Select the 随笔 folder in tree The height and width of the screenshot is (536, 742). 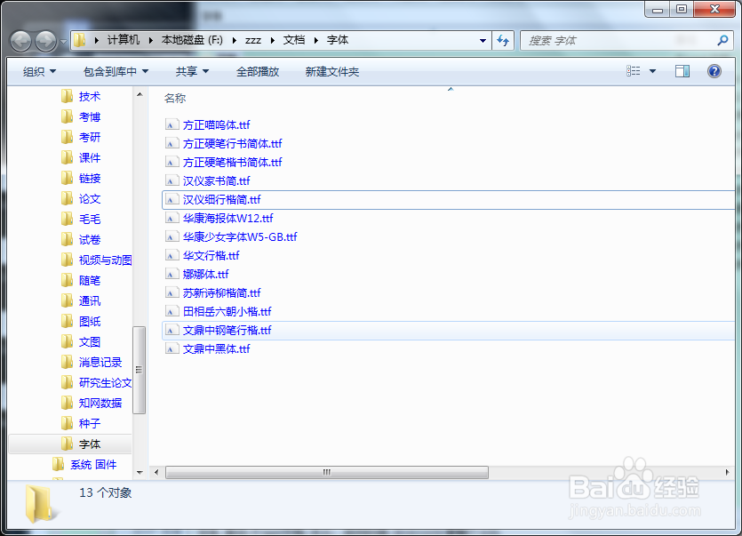coord(90,280)
